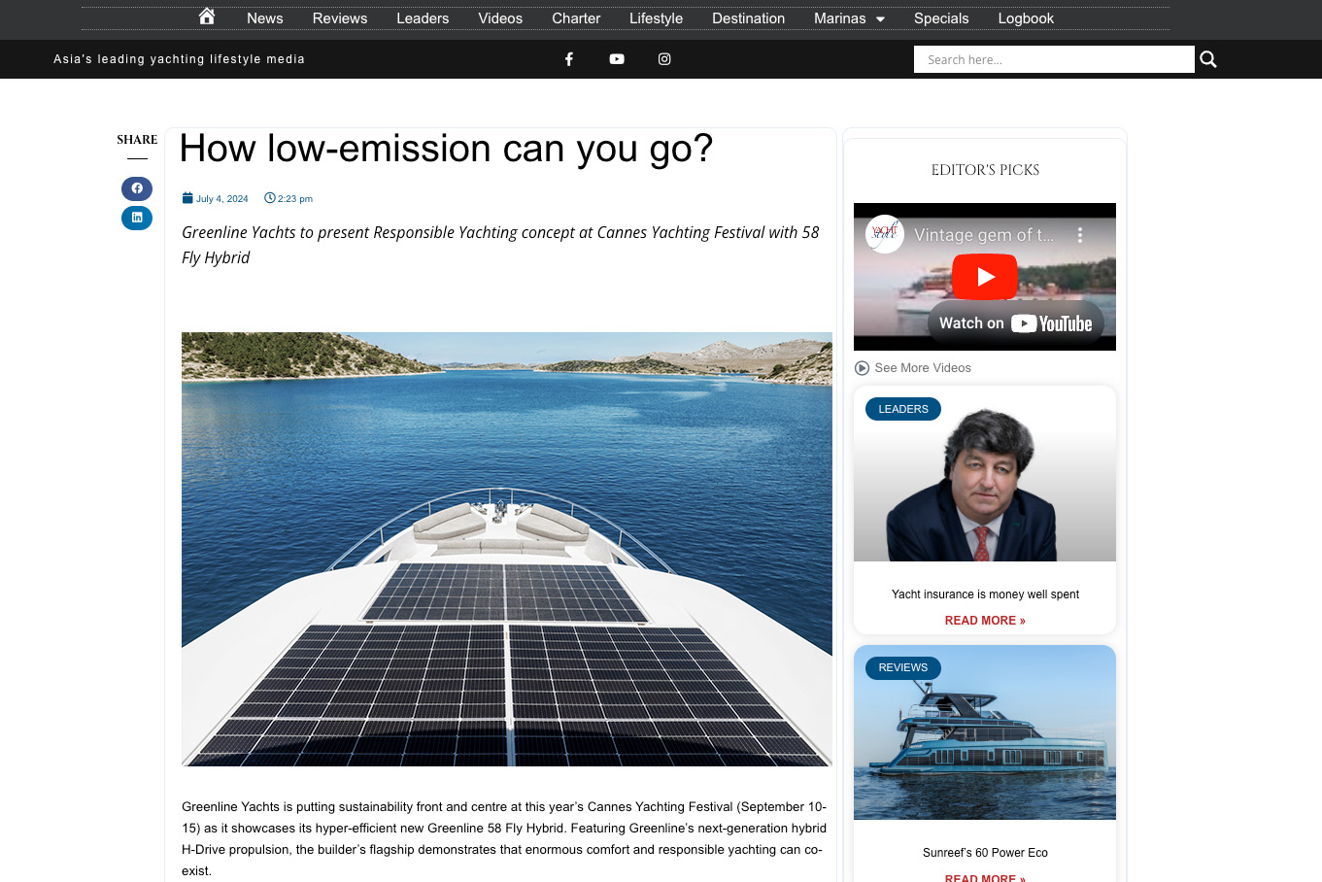Image resolution: width=1322 pixels, height=882 pixels.
Task: Go to the Home page icon
Action: tap(207, 17)
